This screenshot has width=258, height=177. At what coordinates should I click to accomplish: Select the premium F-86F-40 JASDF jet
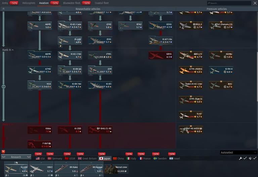click(x=191, y=130)
